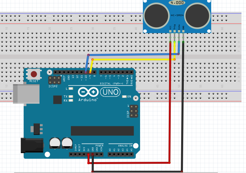Select the long horizontal yellow Trig wire

click(134, 59)
